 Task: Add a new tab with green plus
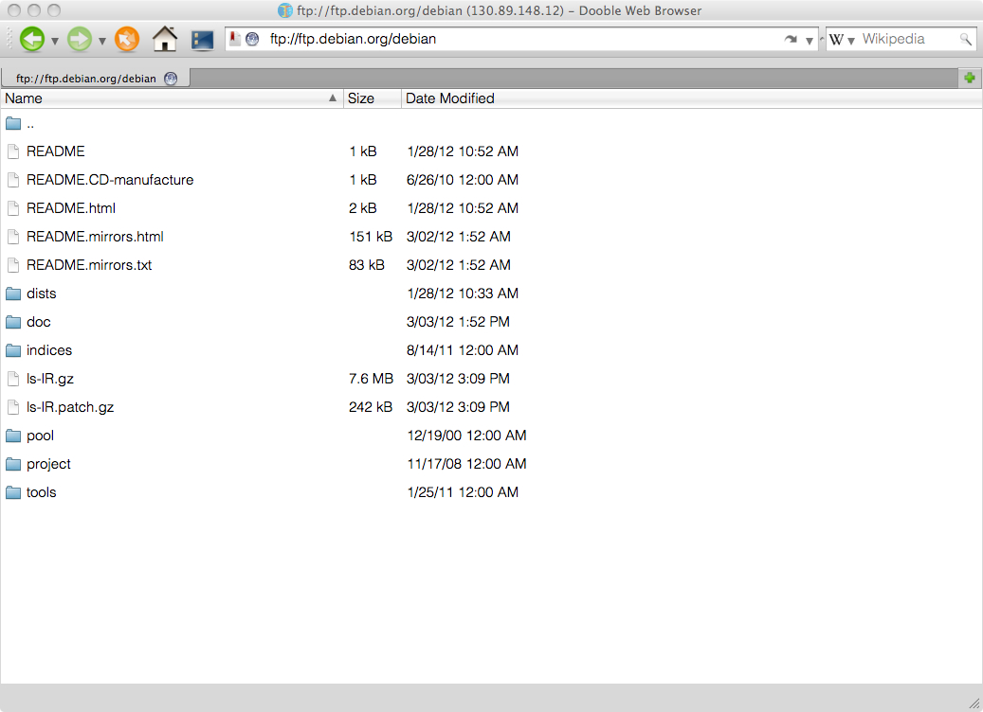click(970, 78)
